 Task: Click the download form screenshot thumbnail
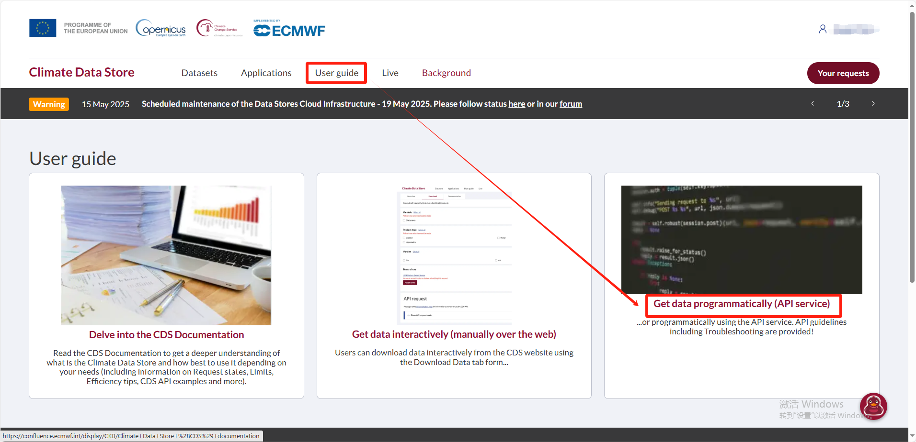pos(454,255)
